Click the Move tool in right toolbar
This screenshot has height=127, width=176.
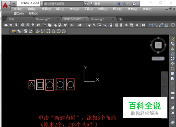(172, 64)
